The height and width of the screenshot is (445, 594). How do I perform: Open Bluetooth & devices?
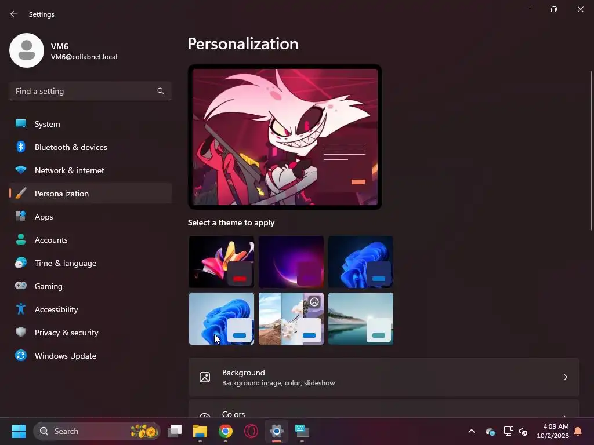(x=90, y=147)
